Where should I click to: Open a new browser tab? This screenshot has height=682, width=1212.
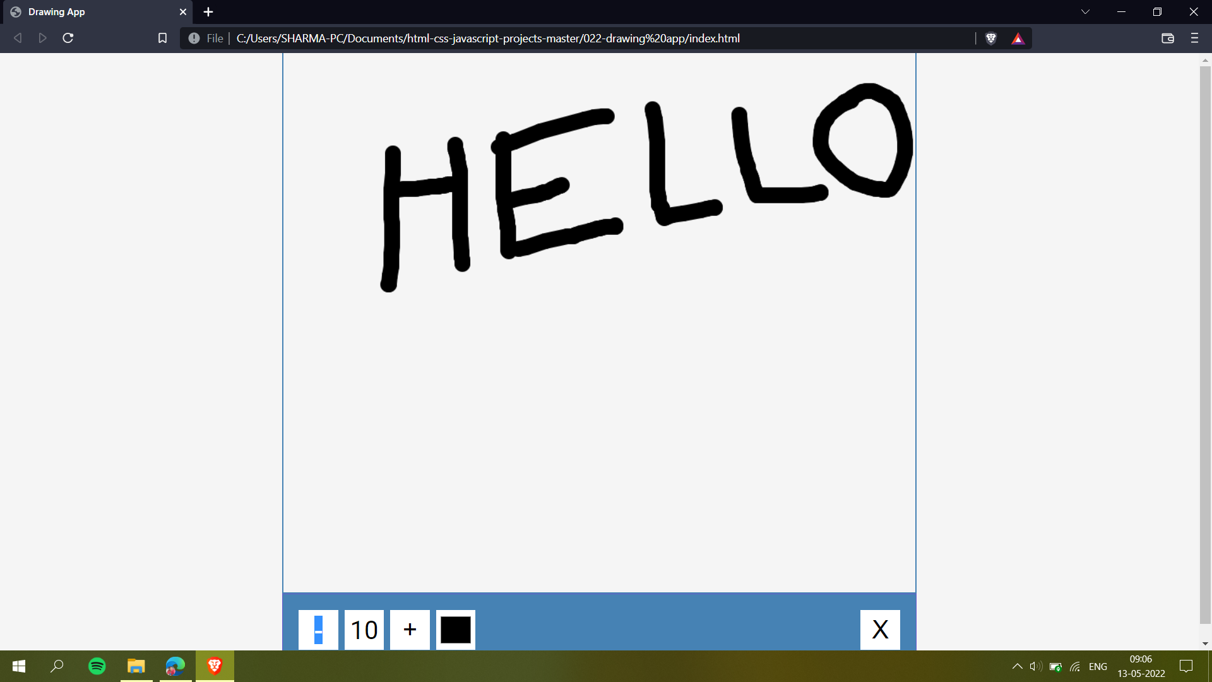(x=208, y=11)
